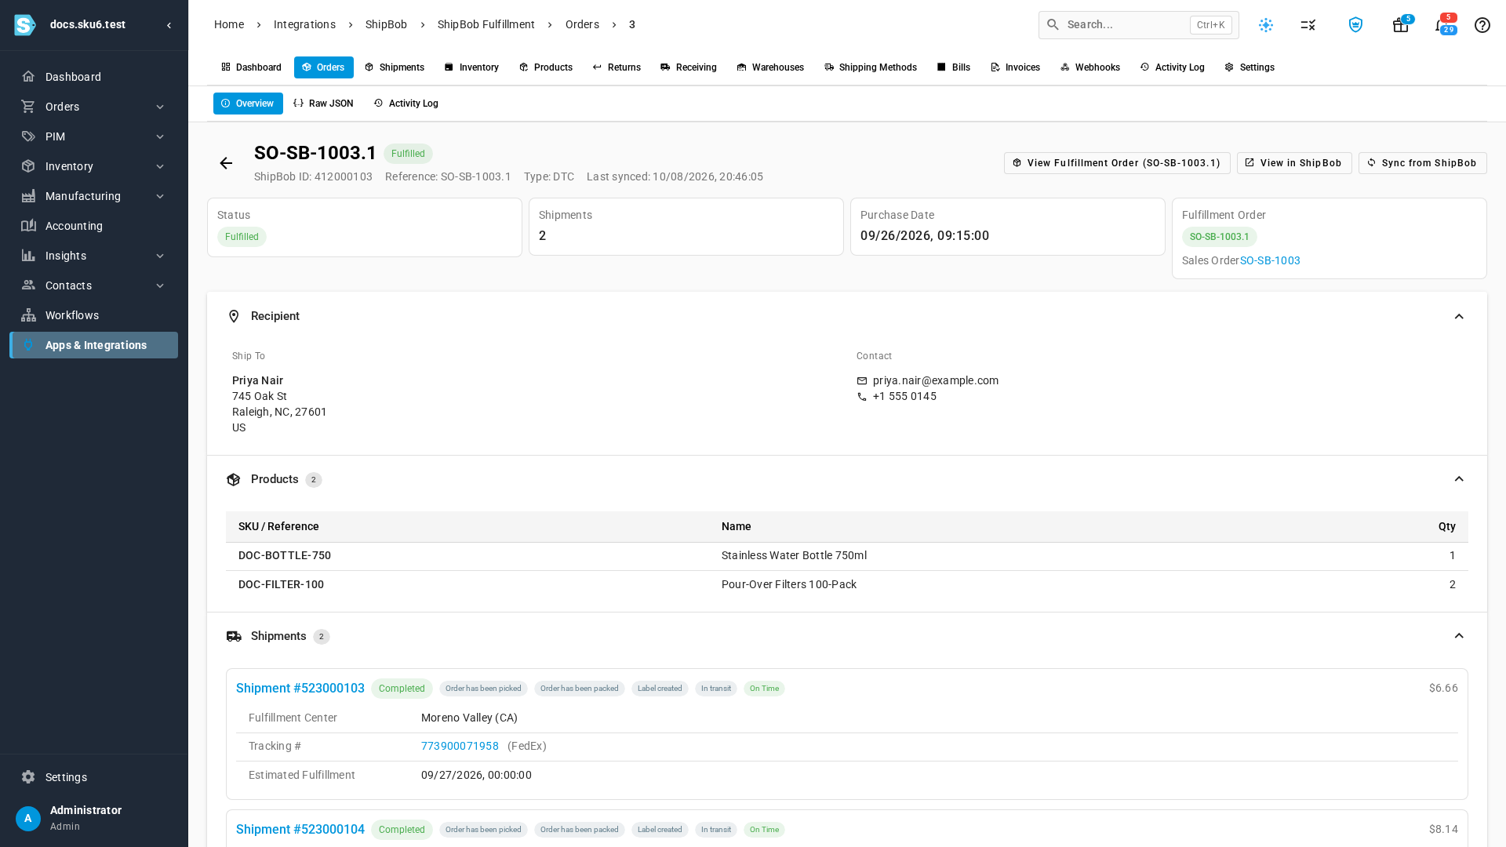Select Apps & Integrations sidebar item

(x=93, y=345)
